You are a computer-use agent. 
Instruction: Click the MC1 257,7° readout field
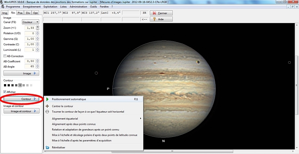coord(52,13)
